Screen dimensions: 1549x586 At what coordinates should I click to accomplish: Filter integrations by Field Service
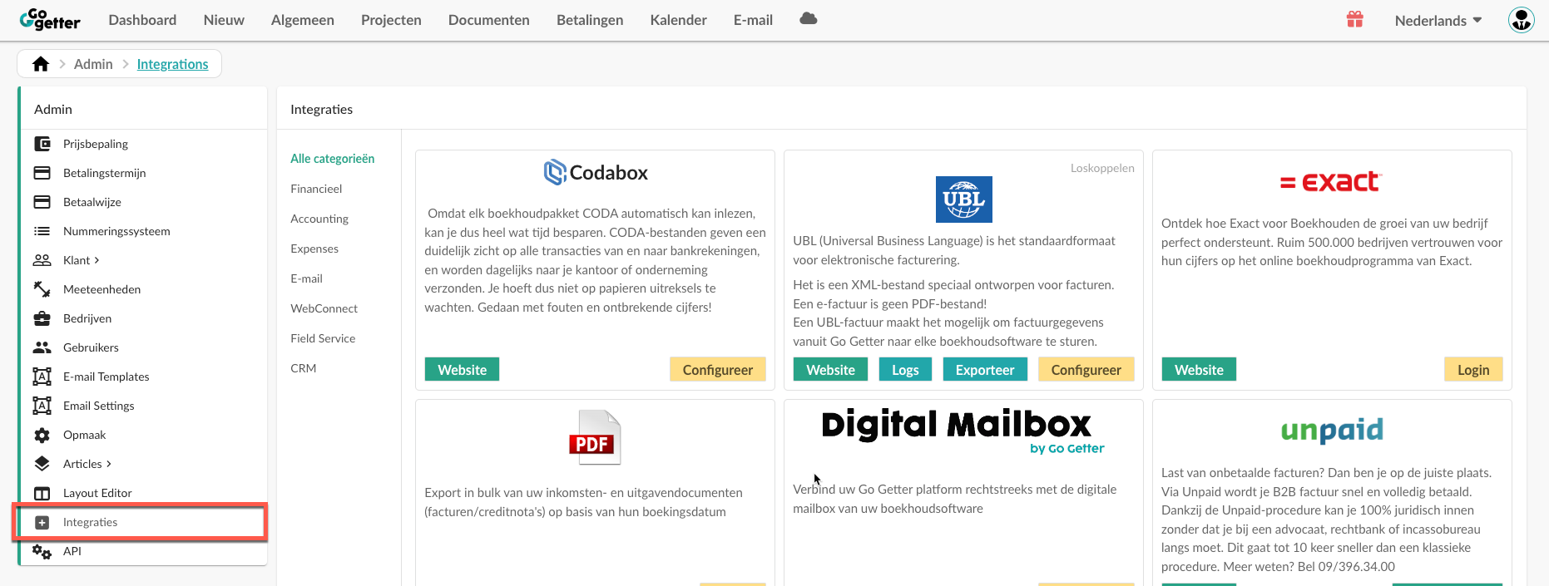(323, 338)
